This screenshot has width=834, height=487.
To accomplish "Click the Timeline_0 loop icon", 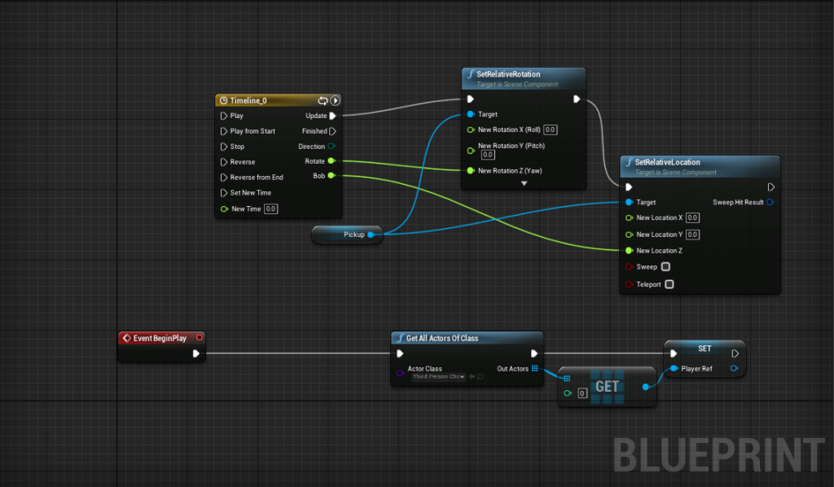I will click(x=323, y=100).
